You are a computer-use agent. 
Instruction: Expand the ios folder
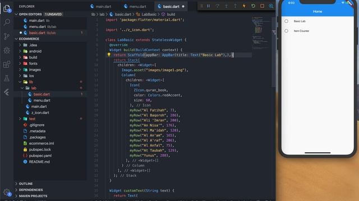[x=20, y=76]
